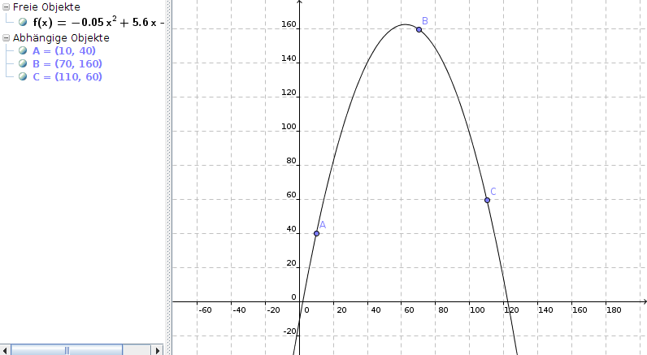Image resolution: width=647 pixels, height=355 pixels.
Task: Toggle the visibility bullet for point B
Action: click(23, 64)
